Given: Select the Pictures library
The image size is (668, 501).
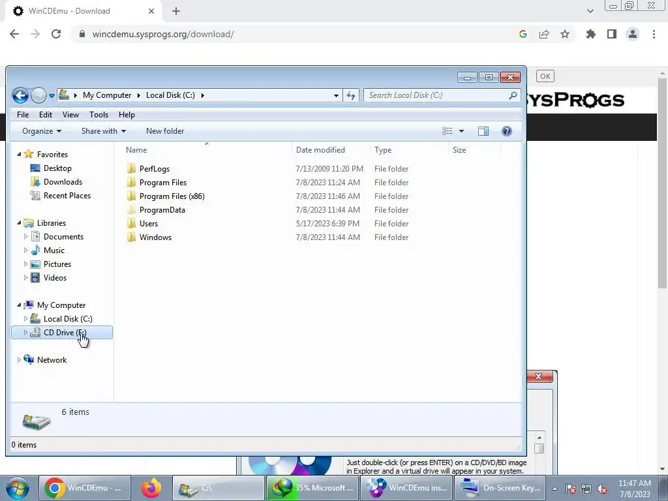Looking at the screenshot, I should (57, 264).
